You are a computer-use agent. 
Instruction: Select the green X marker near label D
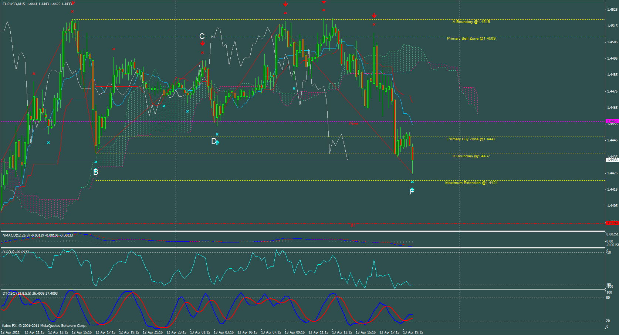217,135
